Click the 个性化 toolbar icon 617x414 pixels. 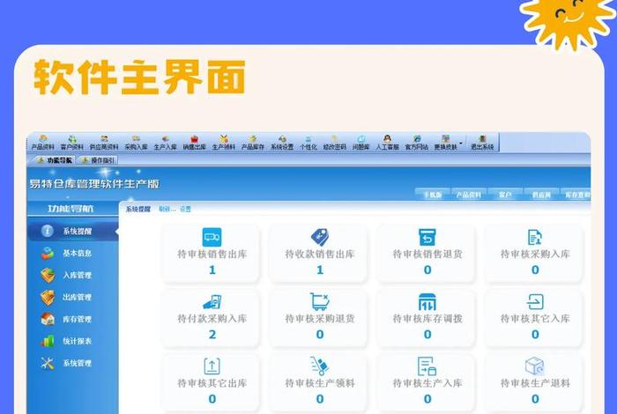308,143
